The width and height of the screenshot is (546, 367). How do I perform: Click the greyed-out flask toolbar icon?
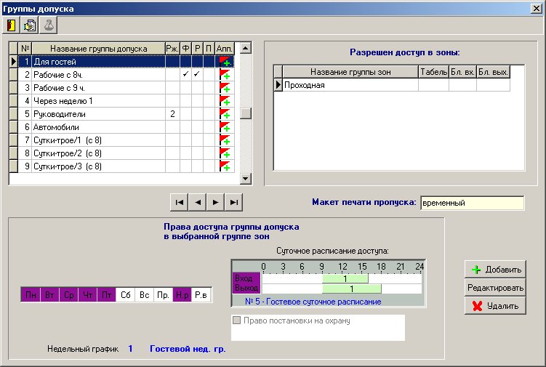[49, 25]
